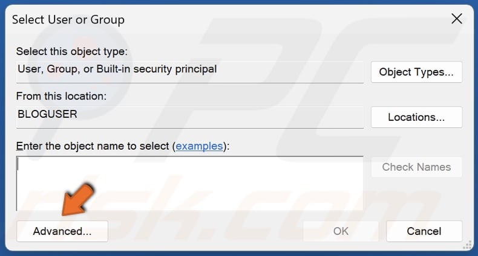Select the BLOGUSER location field

coord(189,114)
